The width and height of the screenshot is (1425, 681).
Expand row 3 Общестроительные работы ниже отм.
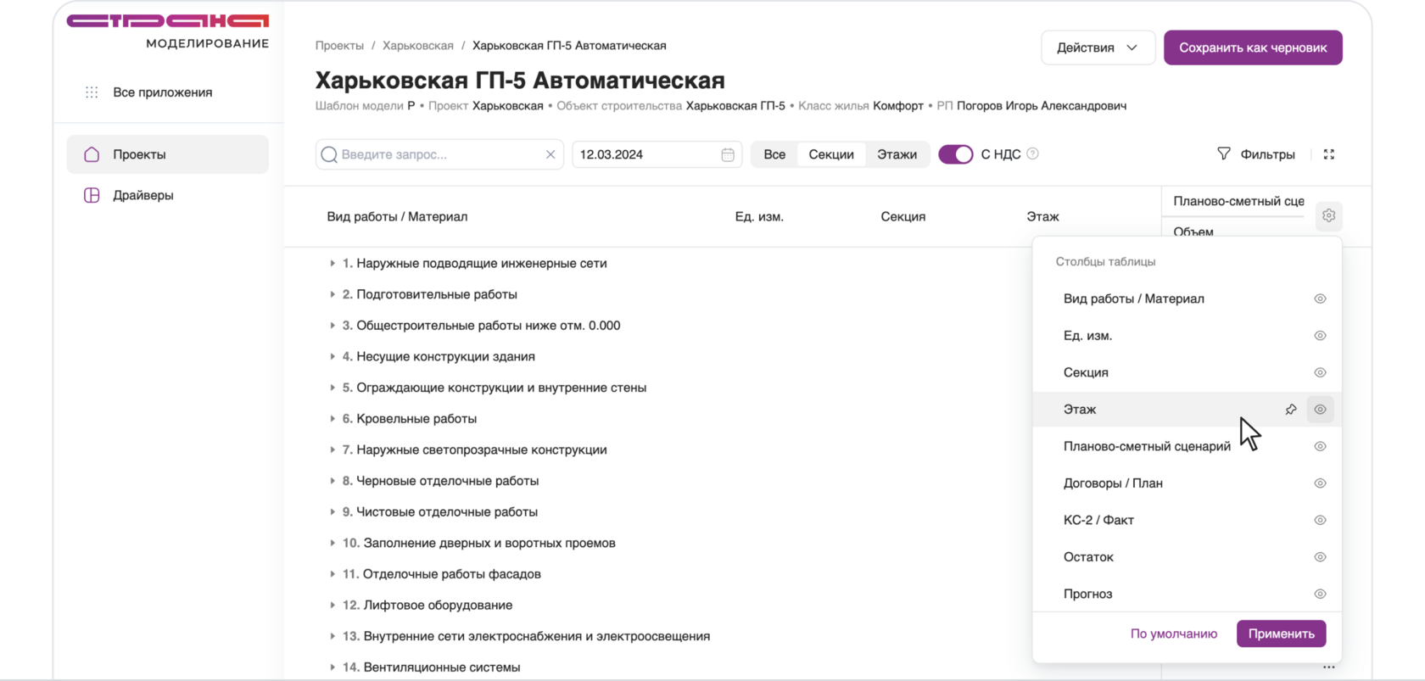332,326
